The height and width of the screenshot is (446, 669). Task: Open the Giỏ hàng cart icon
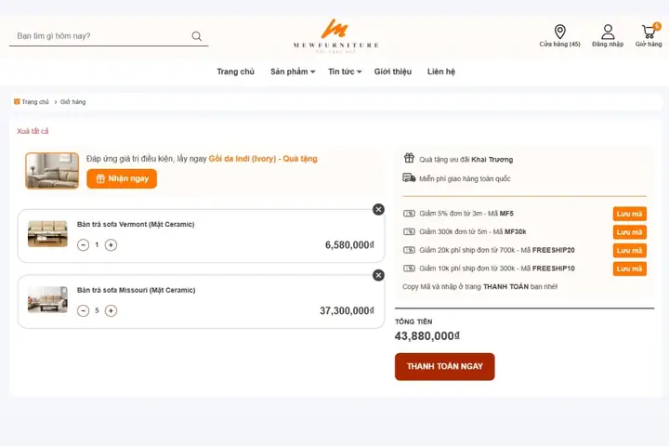[649, 35]
